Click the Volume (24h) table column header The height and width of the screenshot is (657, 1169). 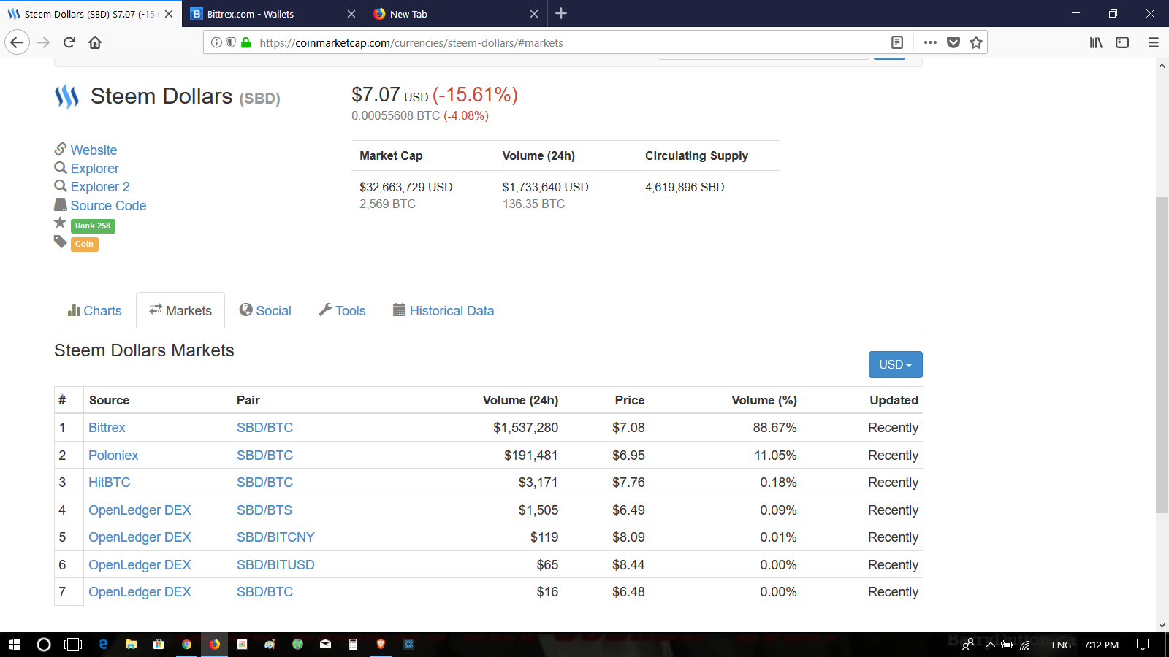(520, 400)
